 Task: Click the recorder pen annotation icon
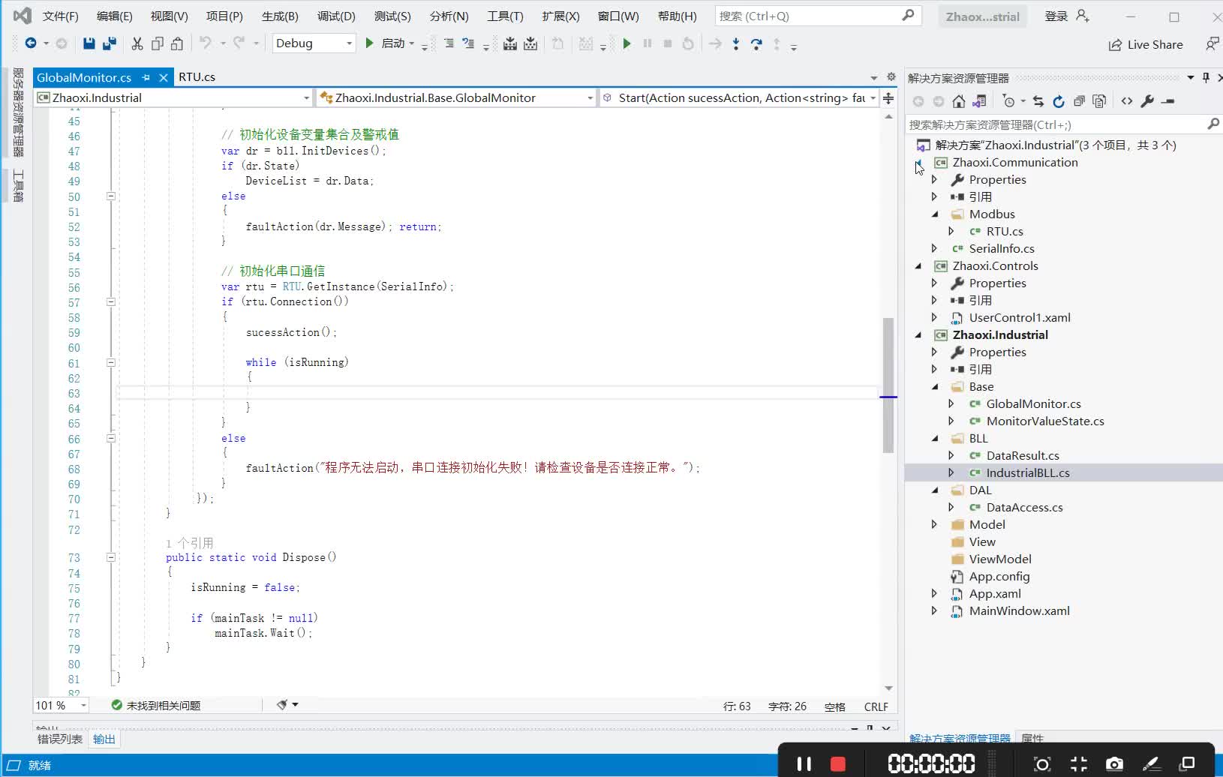(x=1151, y=763)
